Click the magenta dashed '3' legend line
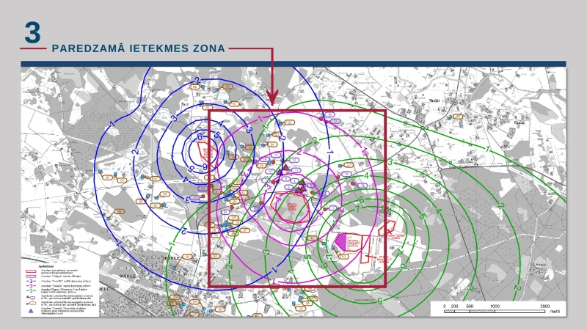The height and width of the screenshot is (330, 587). (31, 286)
